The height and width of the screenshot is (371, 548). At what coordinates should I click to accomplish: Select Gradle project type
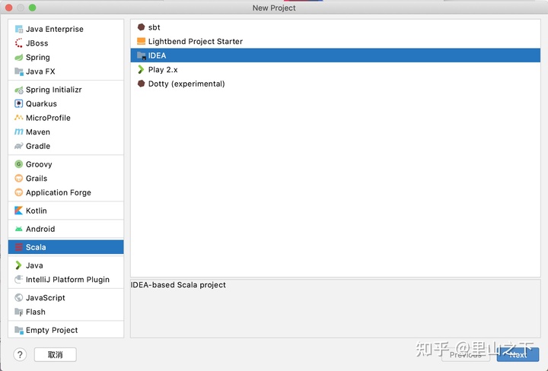65,146
